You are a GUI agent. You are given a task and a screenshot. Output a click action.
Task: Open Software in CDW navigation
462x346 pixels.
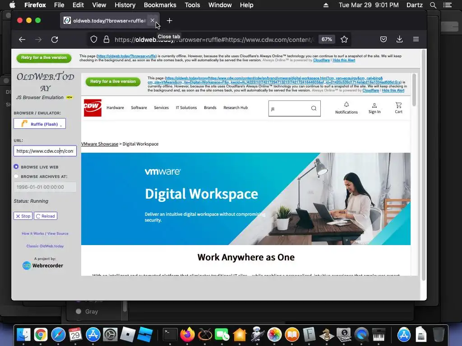(139, 108)
